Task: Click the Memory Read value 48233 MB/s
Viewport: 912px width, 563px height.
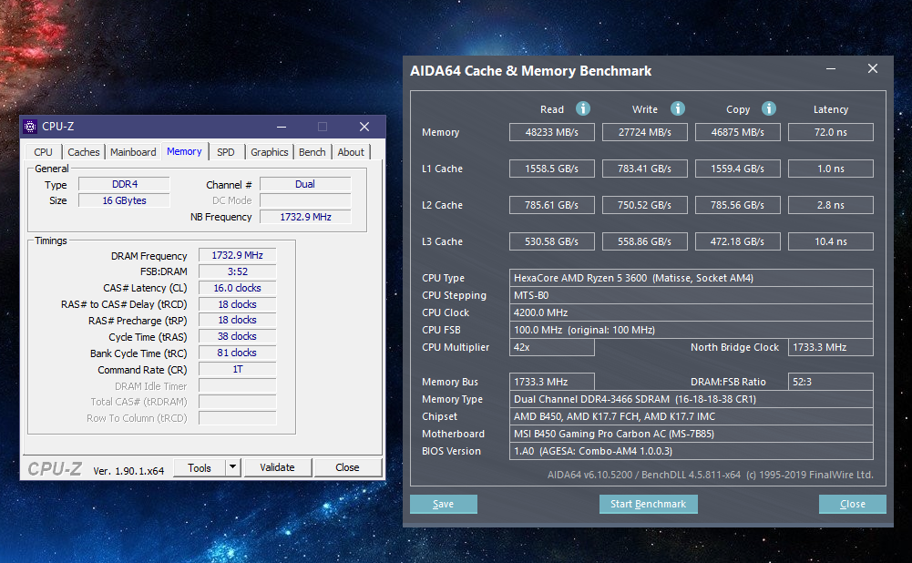Action: [552, 132]
